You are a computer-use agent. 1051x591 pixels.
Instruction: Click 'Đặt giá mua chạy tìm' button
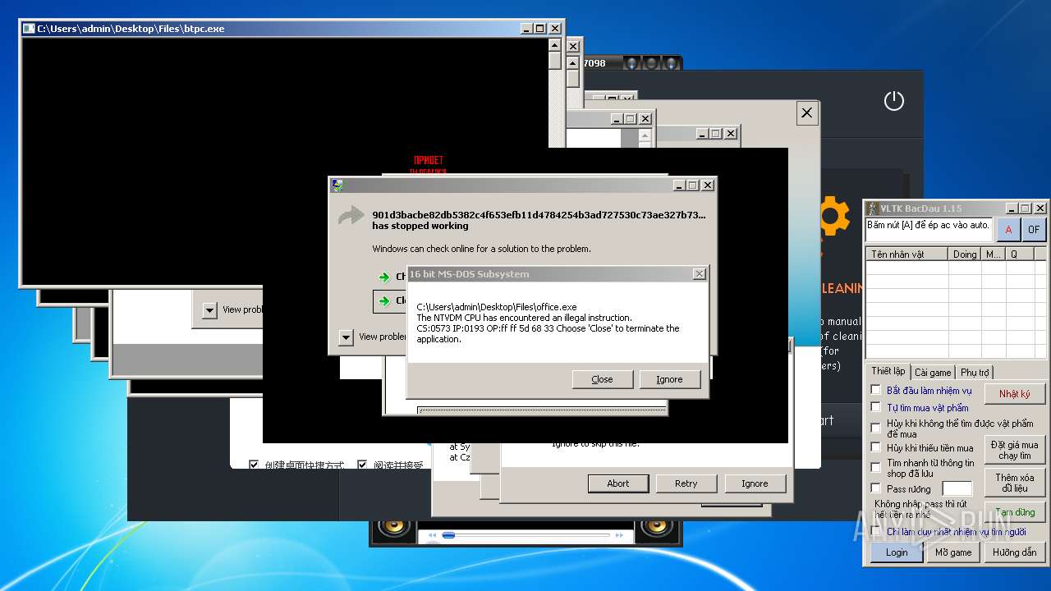(x=1015, y=450)
